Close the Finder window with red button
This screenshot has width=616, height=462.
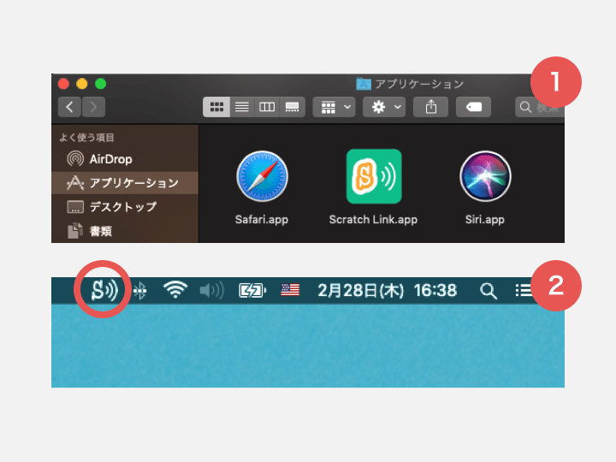[63, 84]
